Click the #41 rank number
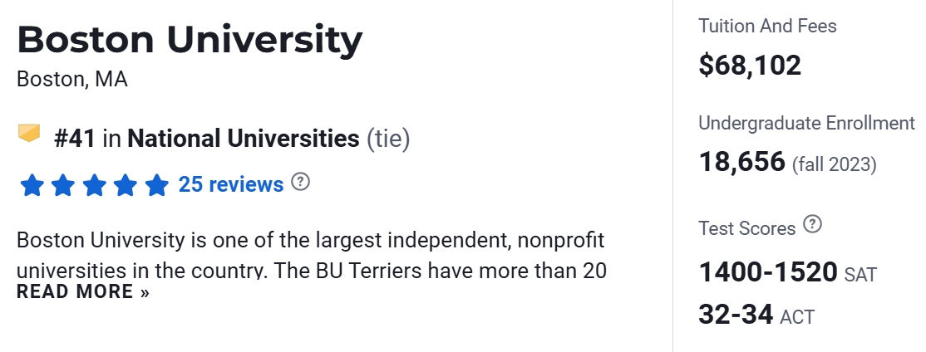 pos(75,138)
